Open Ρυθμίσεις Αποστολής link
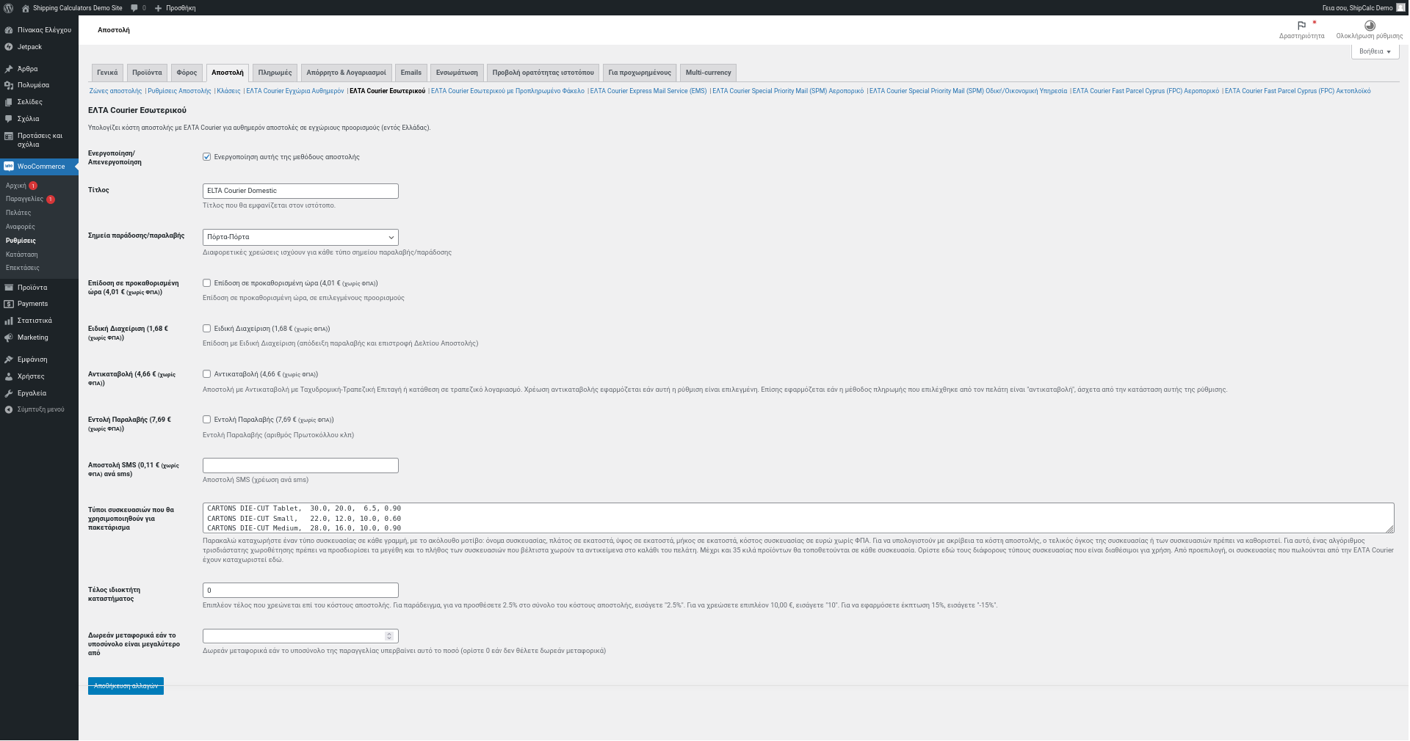This screenshot has height=741, width=1410. coord(179,91)
